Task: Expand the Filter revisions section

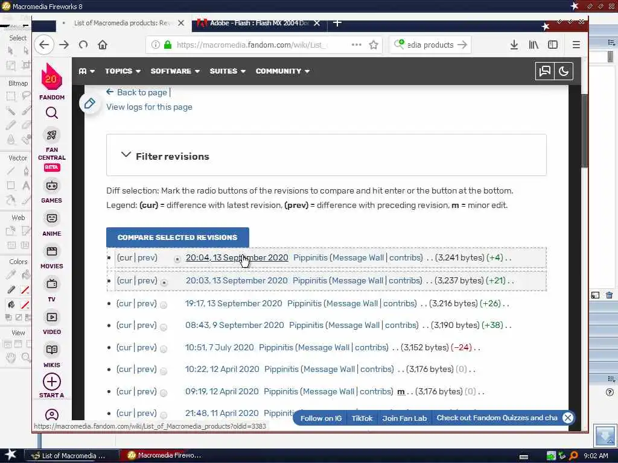Action: click(327, 155)
